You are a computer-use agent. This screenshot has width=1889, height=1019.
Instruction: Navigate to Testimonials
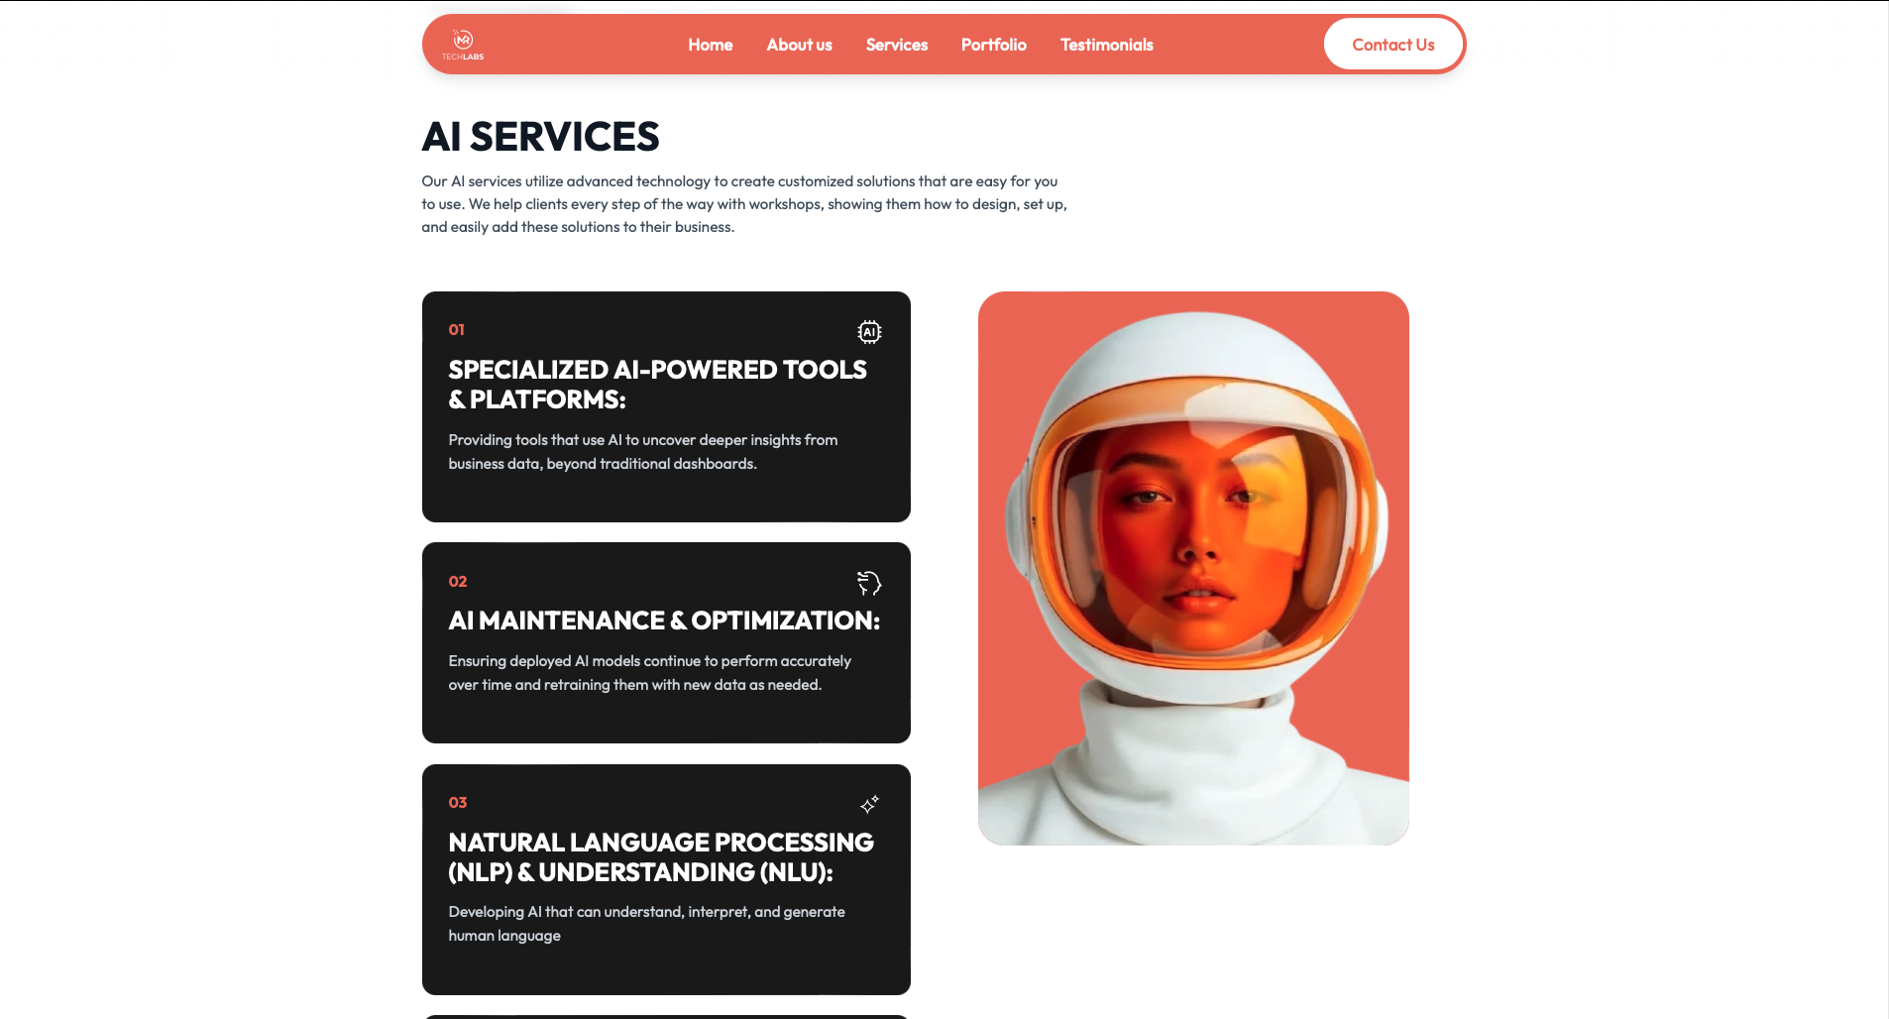click(x=1106, y=45)
